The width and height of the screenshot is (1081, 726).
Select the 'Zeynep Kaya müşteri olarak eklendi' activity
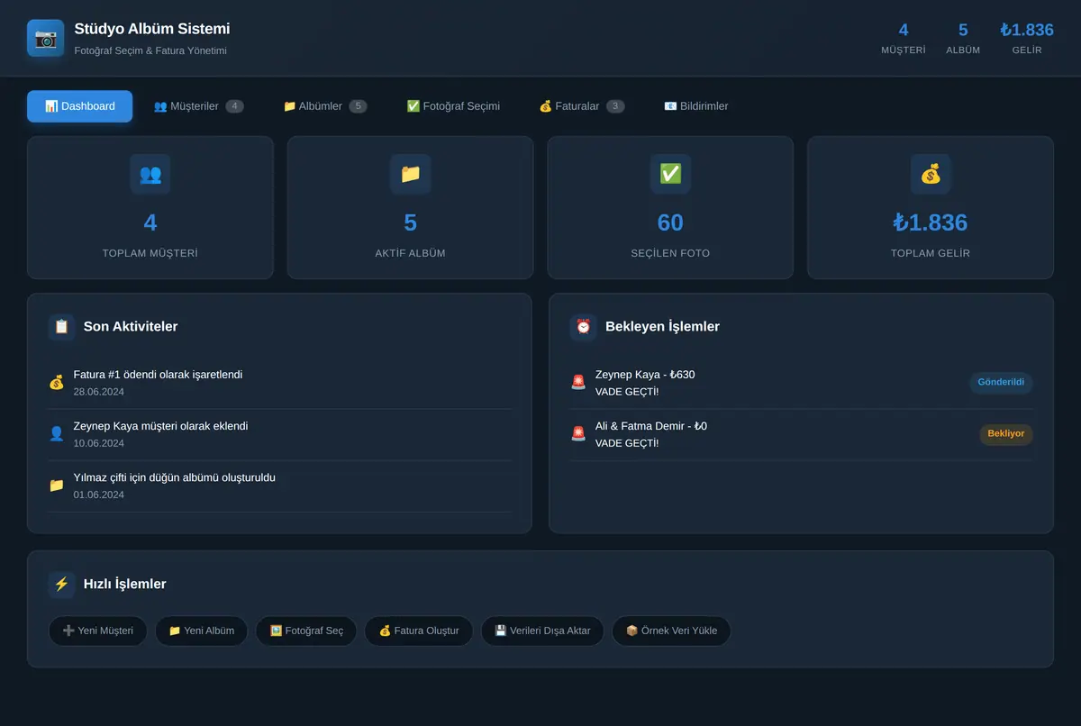(x=280, y=435)
